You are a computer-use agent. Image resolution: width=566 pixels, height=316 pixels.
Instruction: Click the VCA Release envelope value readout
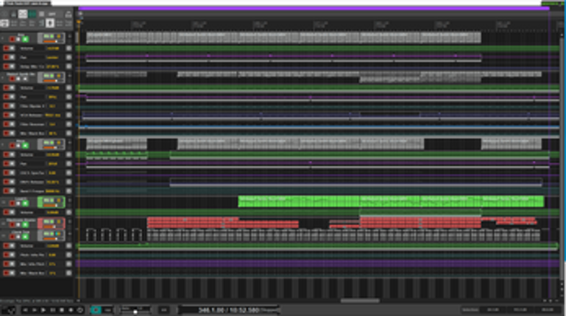(53, 115)
